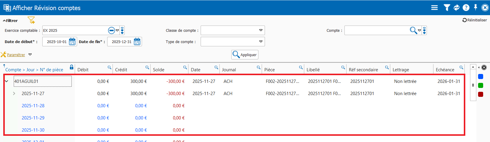Screen dimensions: 490x142
Task: Open the Date de fin calendar picker
Action: point(137,42)
